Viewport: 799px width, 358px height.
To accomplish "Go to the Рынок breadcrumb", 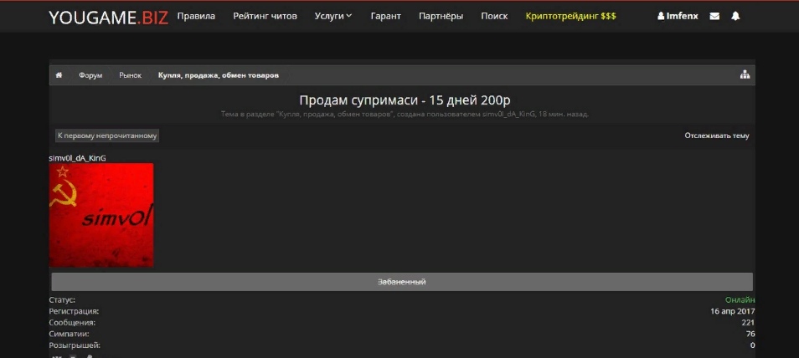I will point(131,75).
